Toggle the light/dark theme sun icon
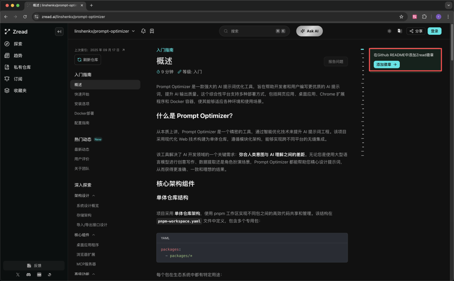 (389, 31)
